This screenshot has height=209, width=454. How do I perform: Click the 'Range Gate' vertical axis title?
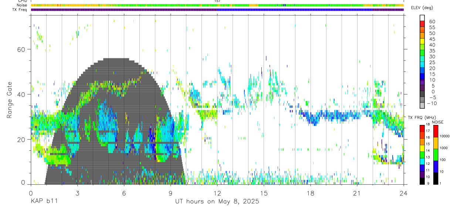[x=10, y=100]
